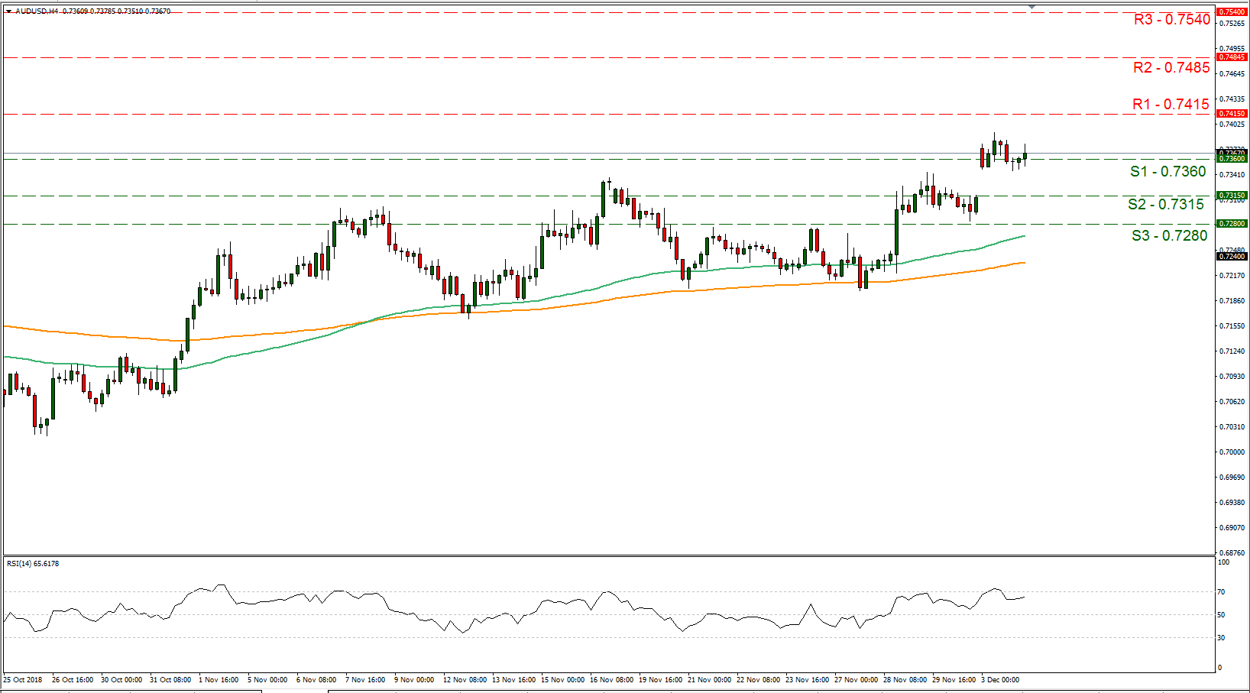Click the 0.71550 price scale value

coord(1232,326)
